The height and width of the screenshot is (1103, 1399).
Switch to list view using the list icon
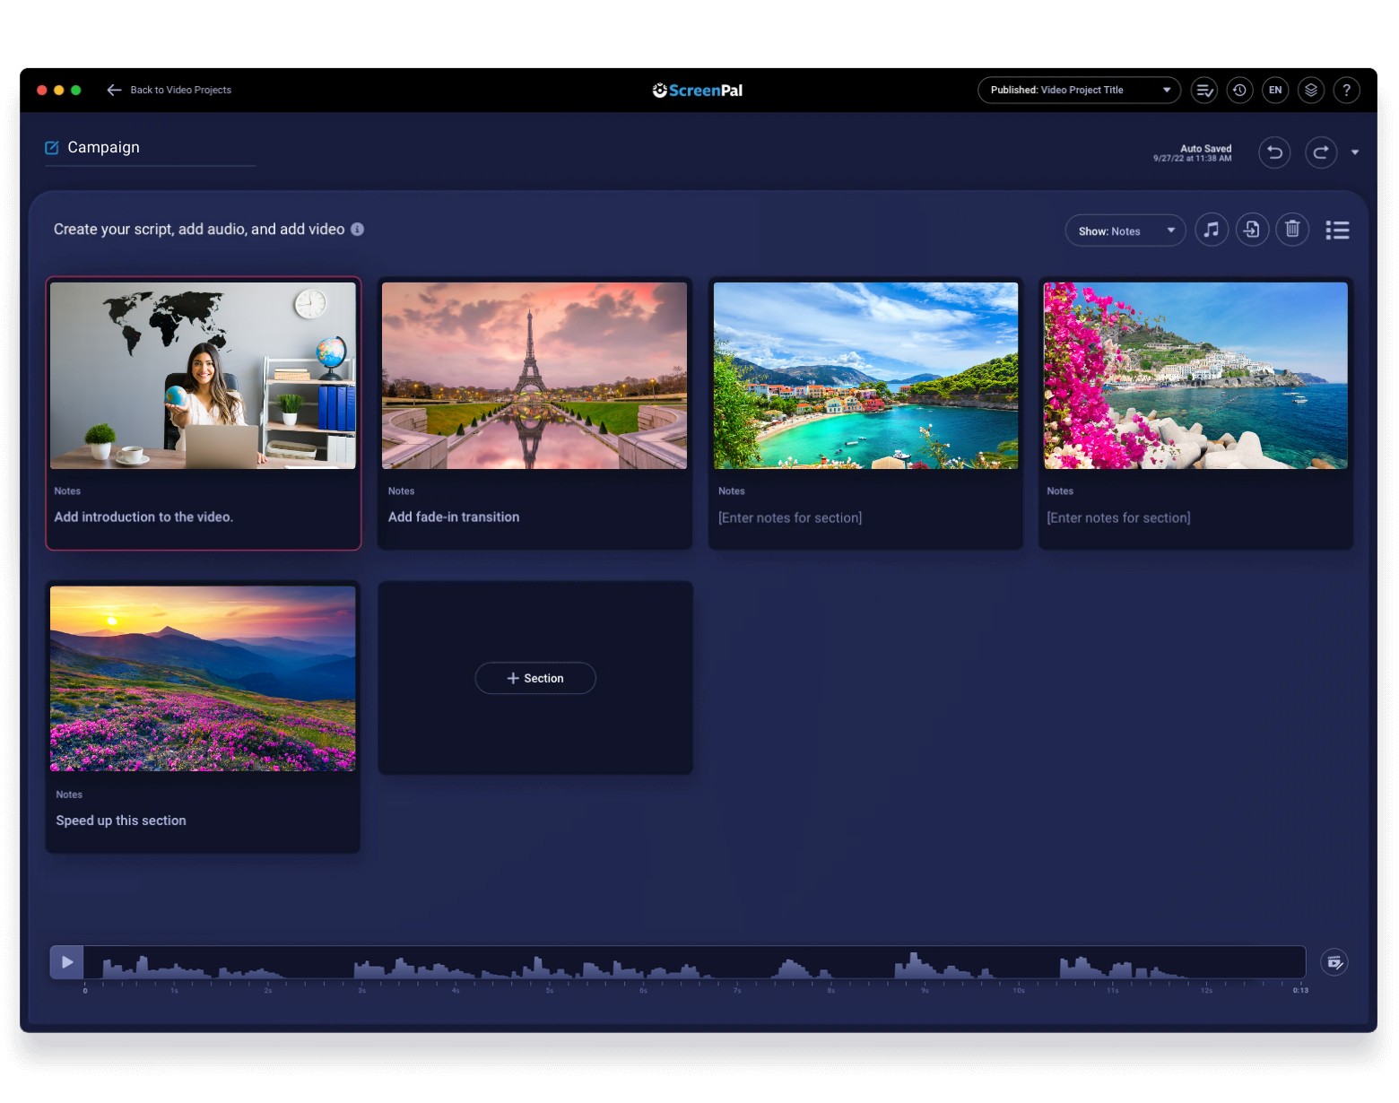(x=1337, y=230)
